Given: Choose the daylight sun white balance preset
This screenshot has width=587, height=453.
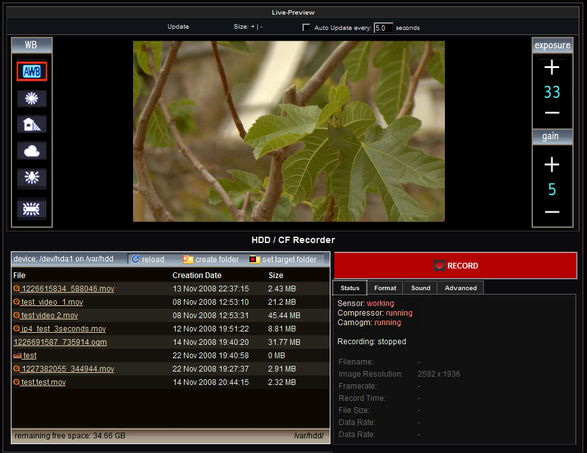Looking at the screenshot, I should point(32,99).
